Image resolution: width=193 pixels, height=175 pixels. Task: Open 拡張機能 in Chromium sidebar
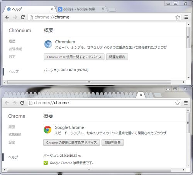15,49
